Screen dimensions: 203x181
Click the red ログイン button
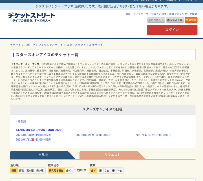pyautogui.click(x=172, y=30)
